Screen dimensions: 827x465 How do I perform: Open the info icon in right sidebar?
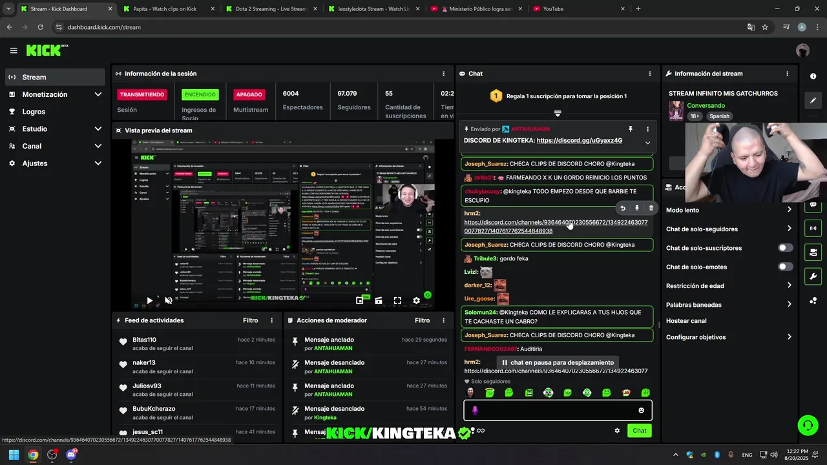pyautogui.click(x=813, y=76)
